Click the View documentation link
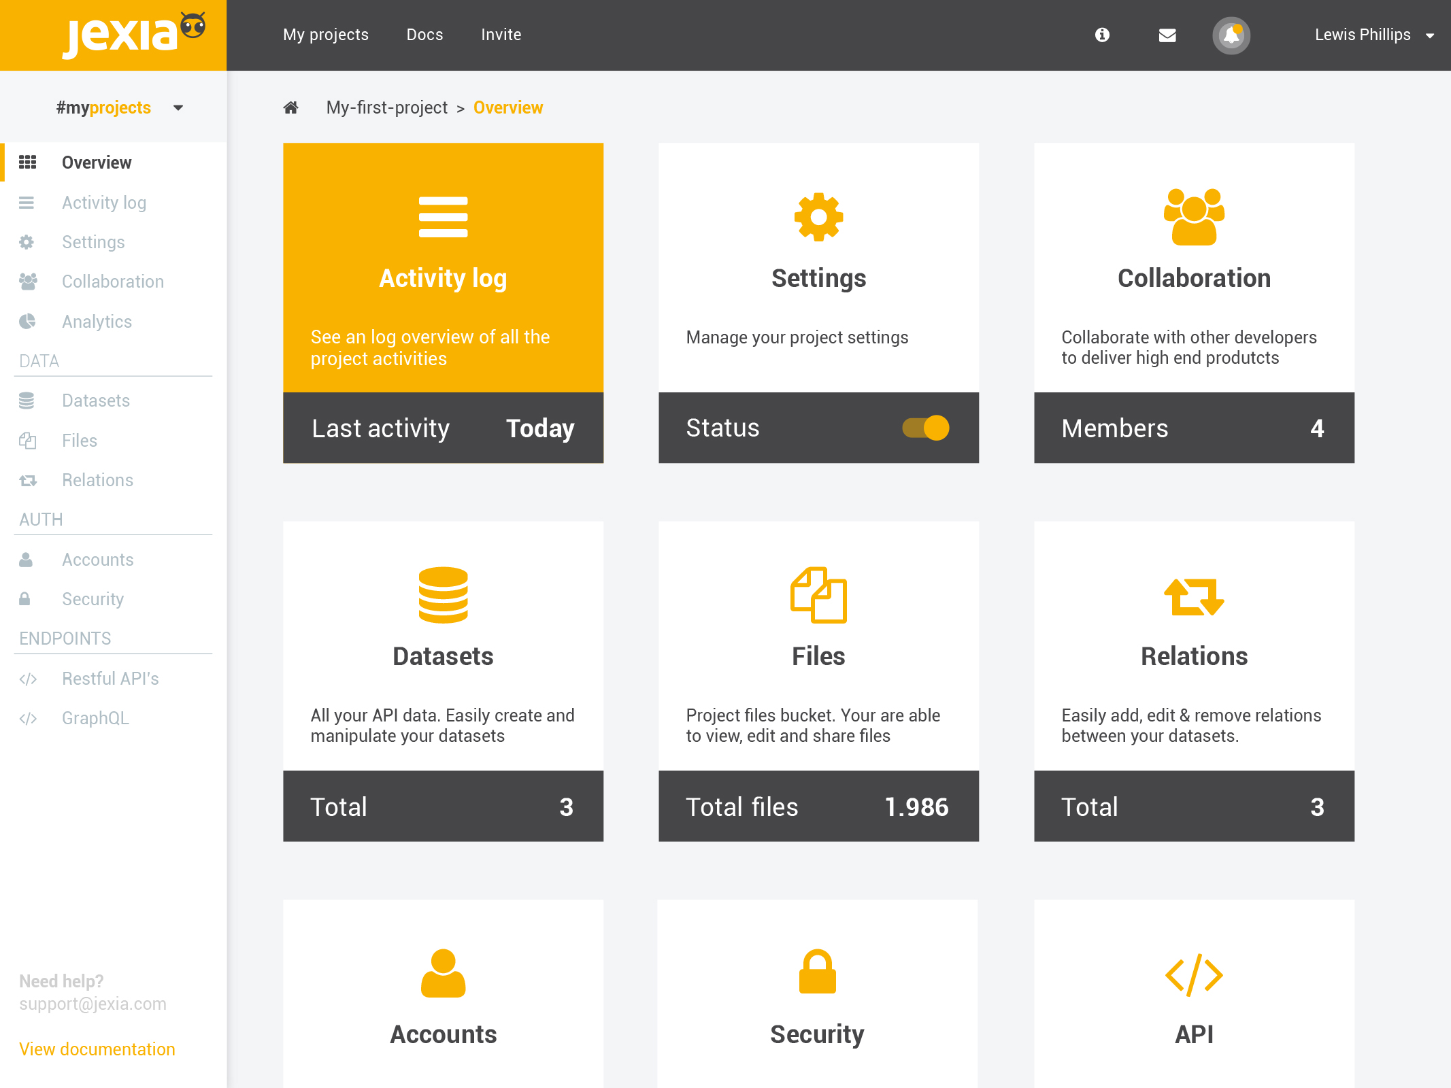Screen dimensions: 1451x1088 click(97, 1049)
